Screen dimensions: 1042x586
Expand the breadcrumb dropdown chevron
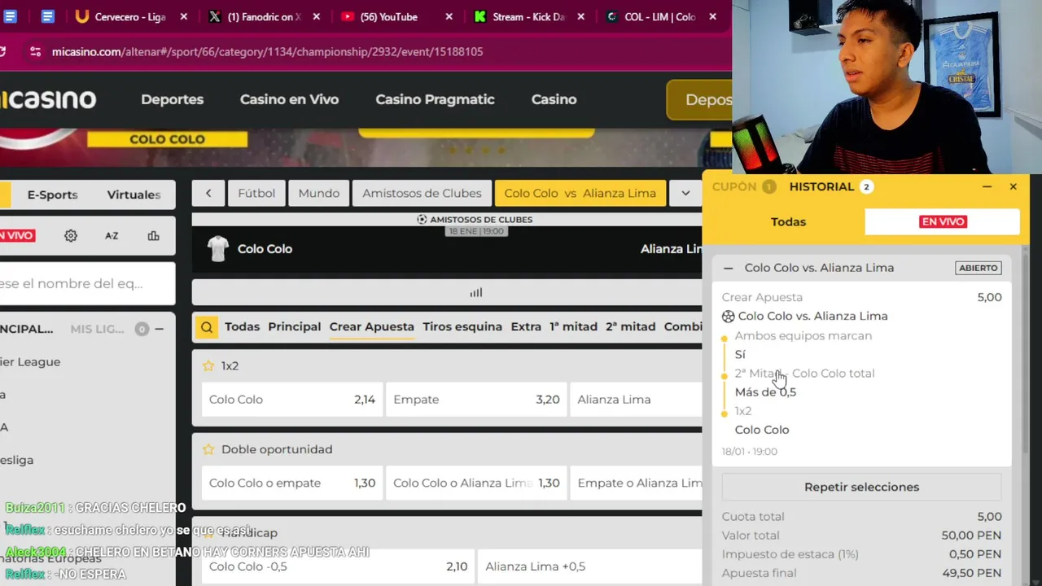click(x=685, y=193)
